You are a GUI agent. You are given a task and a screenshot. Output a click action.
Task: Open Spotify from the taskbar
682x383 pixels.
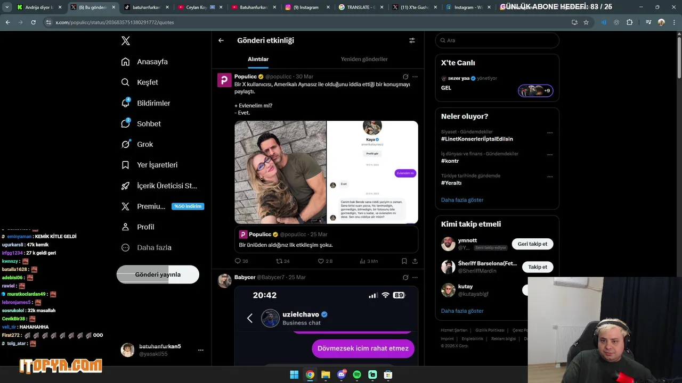pyautogui.click(x=357, y=374)
